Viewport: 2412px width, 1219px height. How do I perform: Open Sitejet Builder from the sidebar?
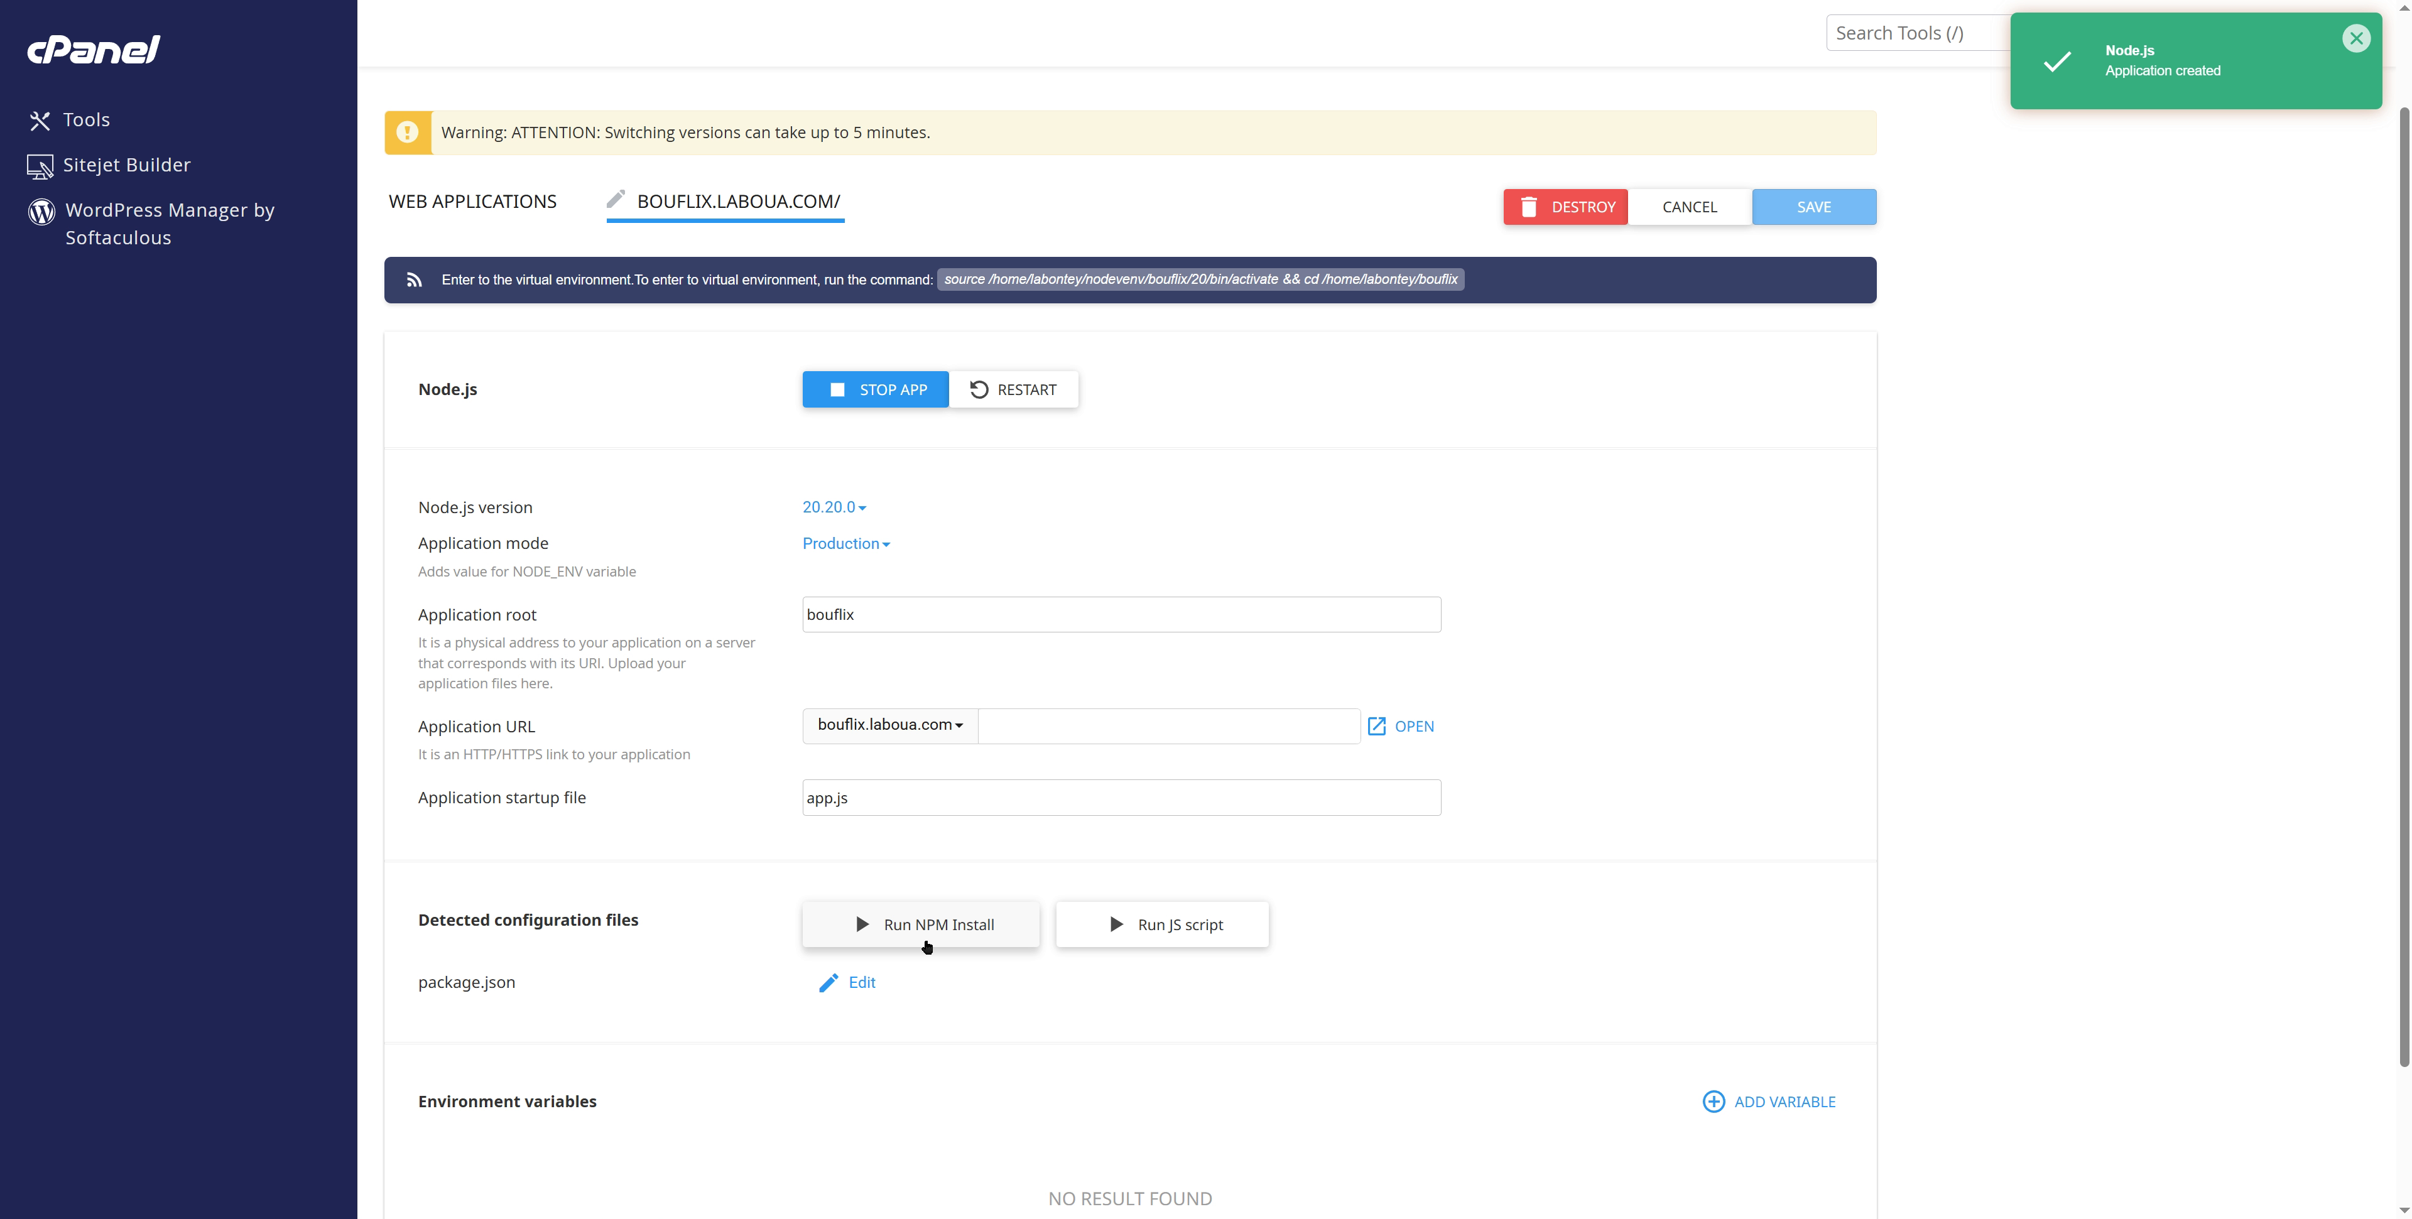click(x=126, y=166)
